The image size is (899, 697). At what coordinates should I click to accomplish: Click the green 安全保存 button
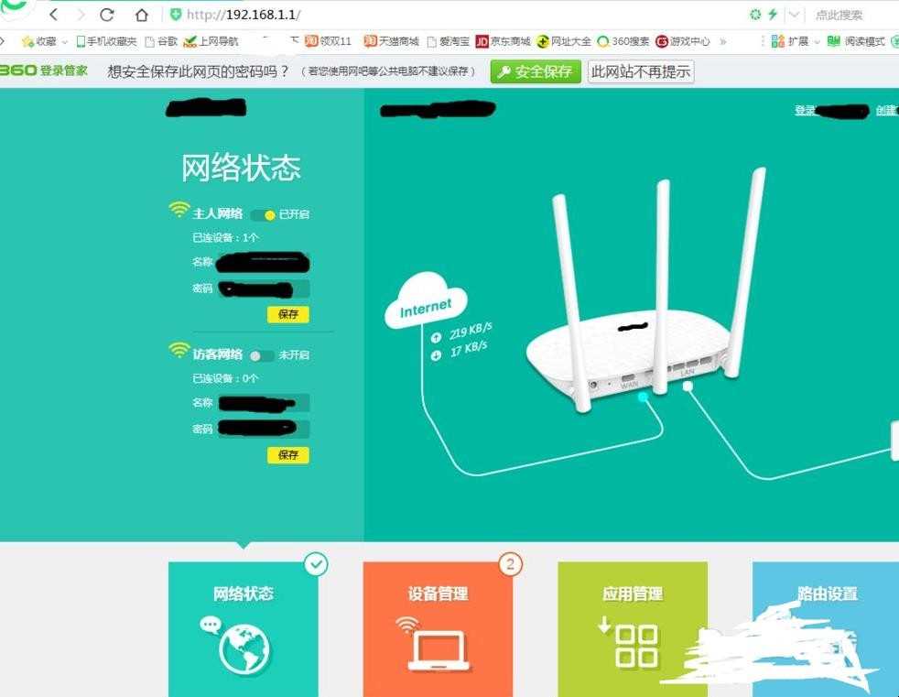click(536, 71)
